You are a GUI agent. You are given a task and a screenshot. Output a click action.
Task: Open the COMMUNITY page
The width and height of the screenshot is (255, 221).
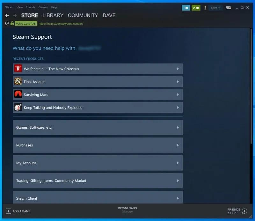coord(83,15)
